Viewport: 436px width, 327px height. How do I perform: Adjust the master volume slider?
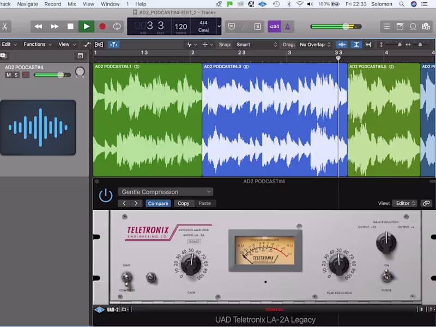point(346,26)
